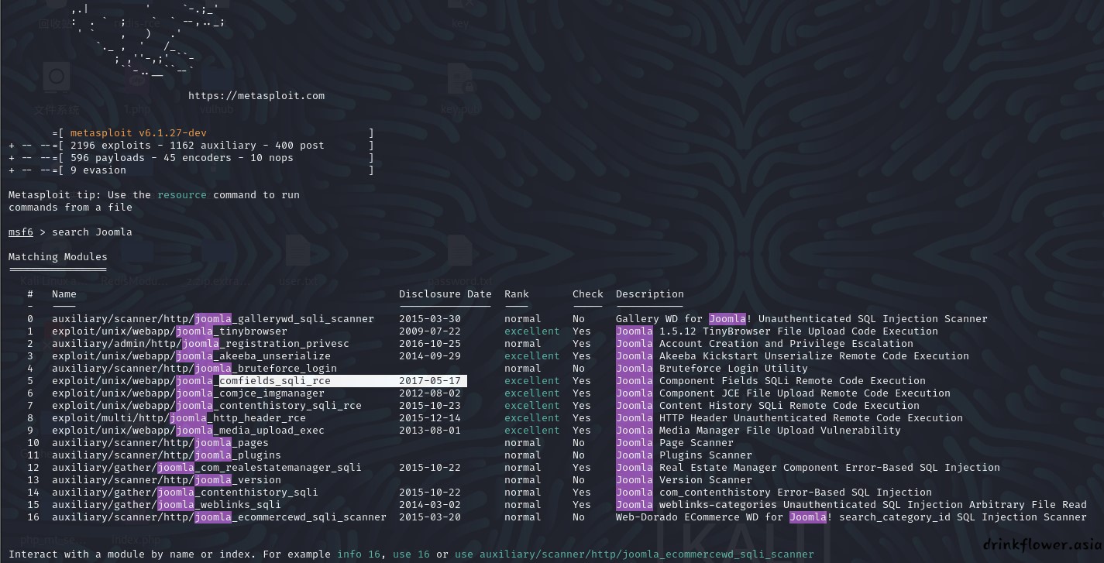Click description 'Joomla Bruteforce Login Utility'
Image resolution: width=1104 pixels, height=563 pixels.
tap(712, 369)
